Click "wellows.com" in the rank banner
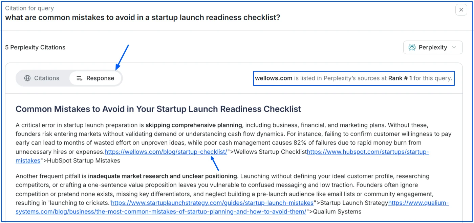This screenshot has width=474, height=223. (x=273, y=78)
